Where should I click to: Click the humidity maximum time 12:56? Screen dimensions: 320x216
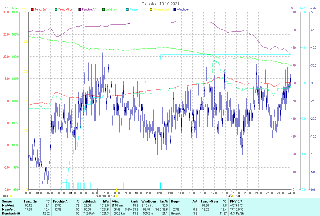pos(58,209)
